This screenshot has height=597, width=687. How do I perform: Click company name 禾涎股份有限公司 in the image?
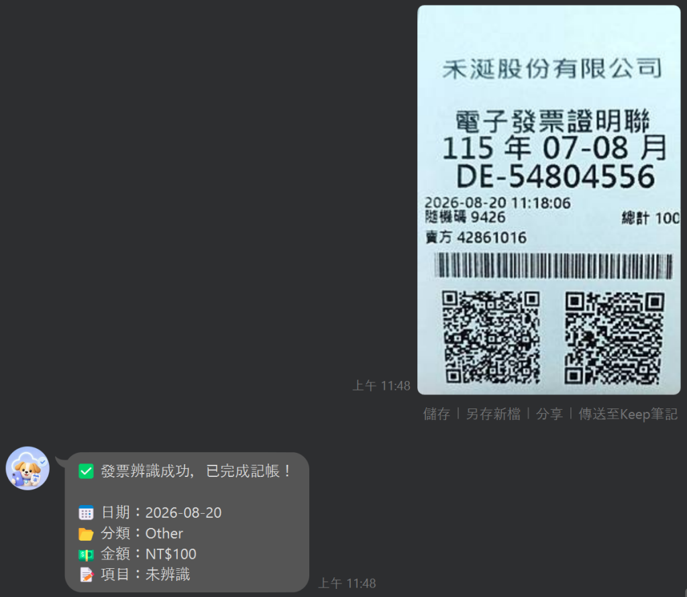click(x=552, y=69)
